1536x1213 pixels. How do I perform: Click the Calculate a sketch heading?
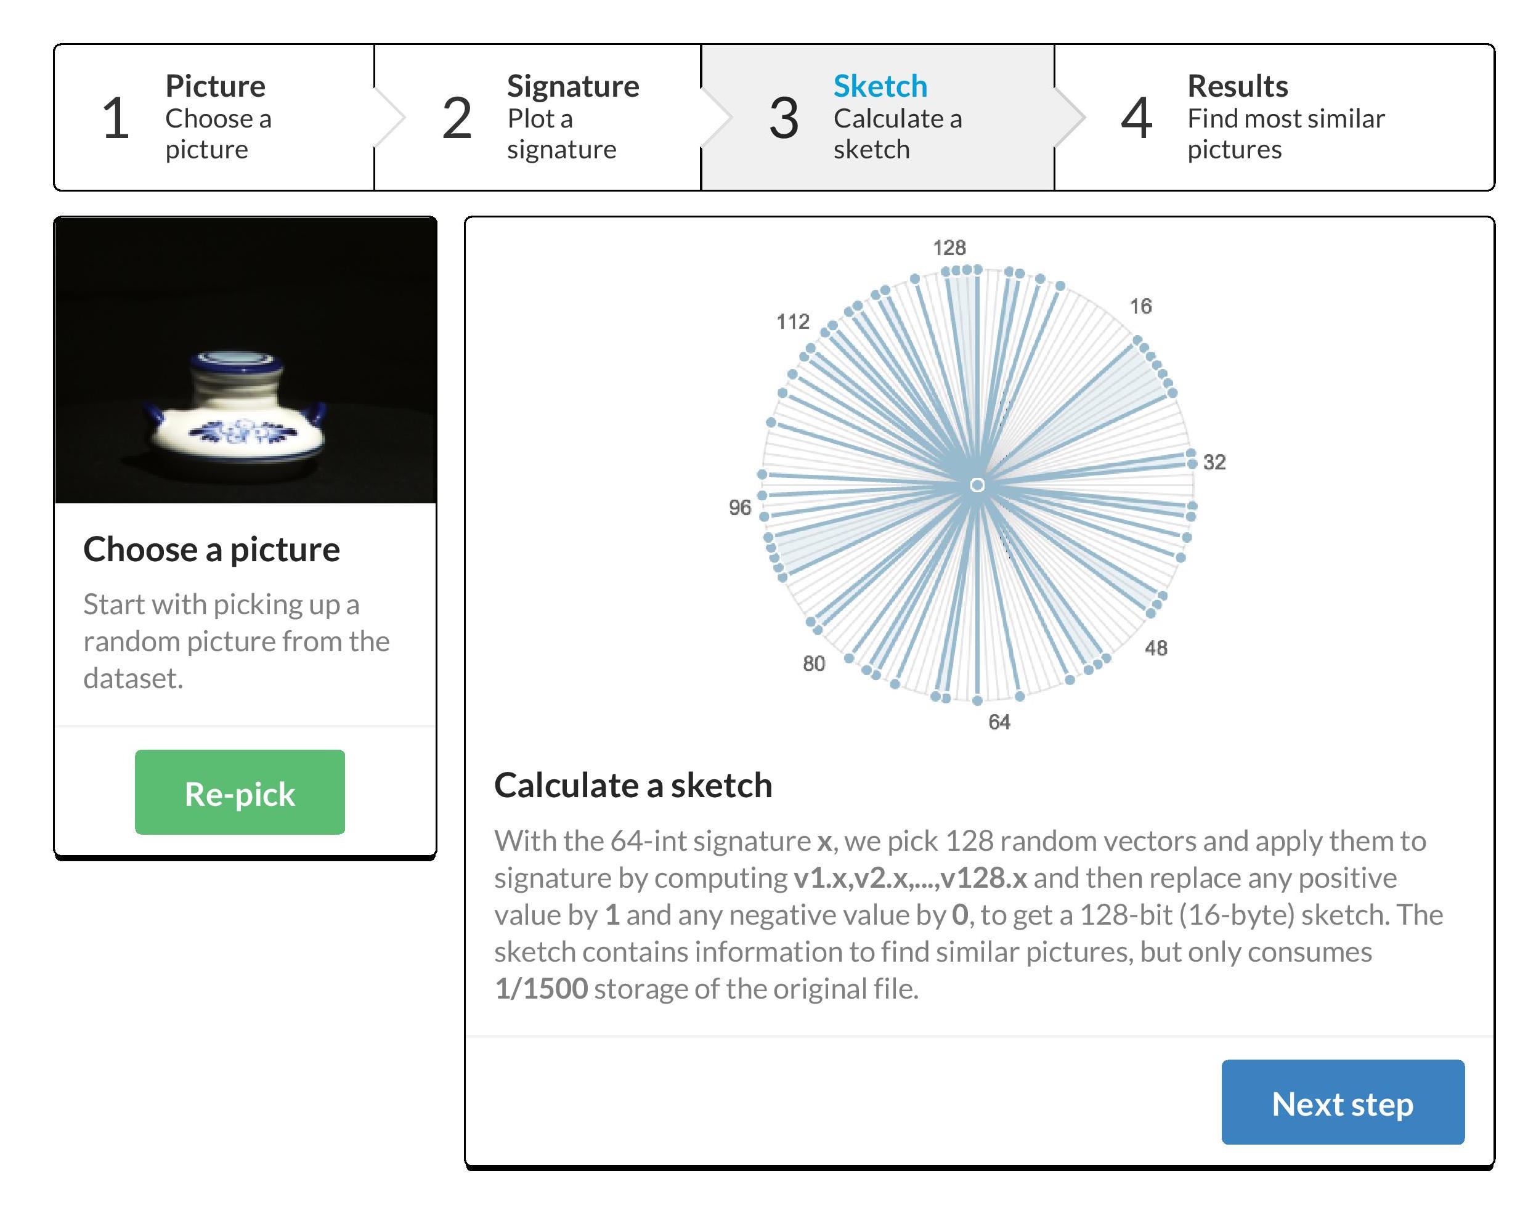pyautogui.click(x=633, y=785)
